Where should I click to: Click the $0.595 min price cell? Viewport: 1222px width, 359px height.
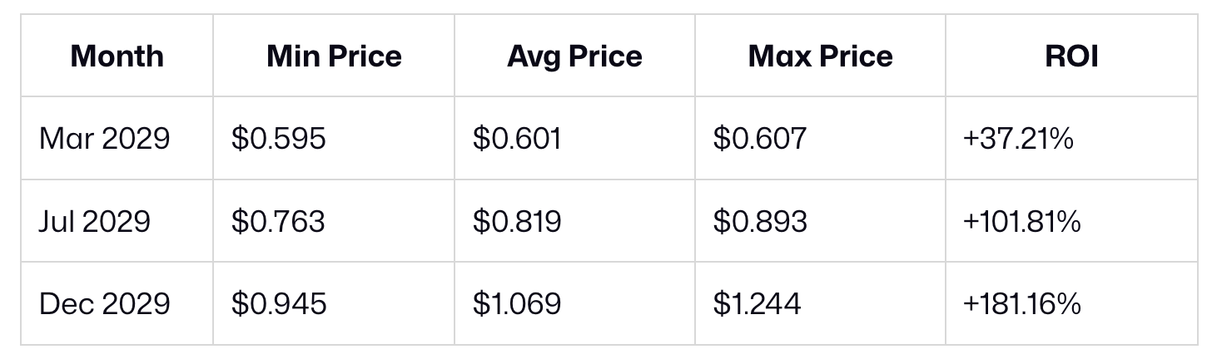point(279,138)
